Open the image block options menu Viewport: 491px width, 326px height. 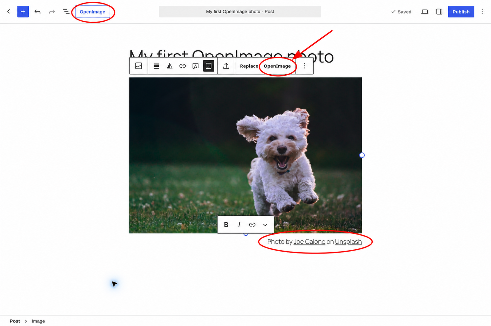coord(304,66)
